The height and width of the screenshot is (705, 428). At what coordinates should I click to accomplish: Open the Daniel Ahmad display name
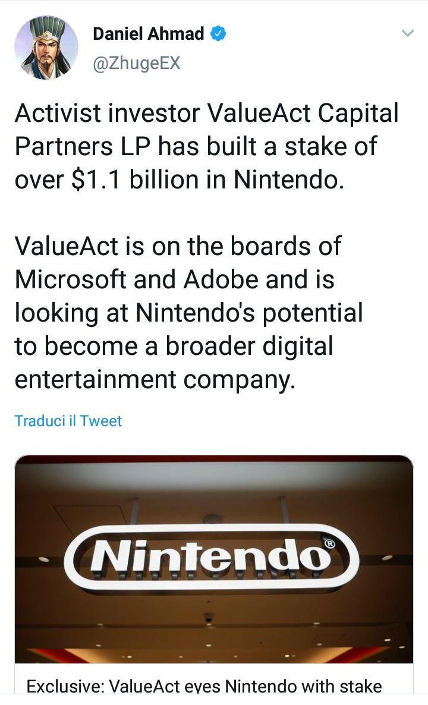pyautogui.click(x=148, y=34)
